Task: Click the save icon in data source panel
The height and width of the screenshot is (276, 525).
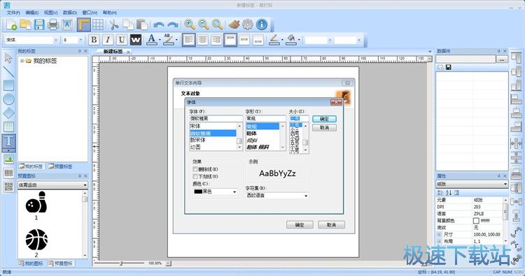Action: pyautogui.click(x=448, y=68)
